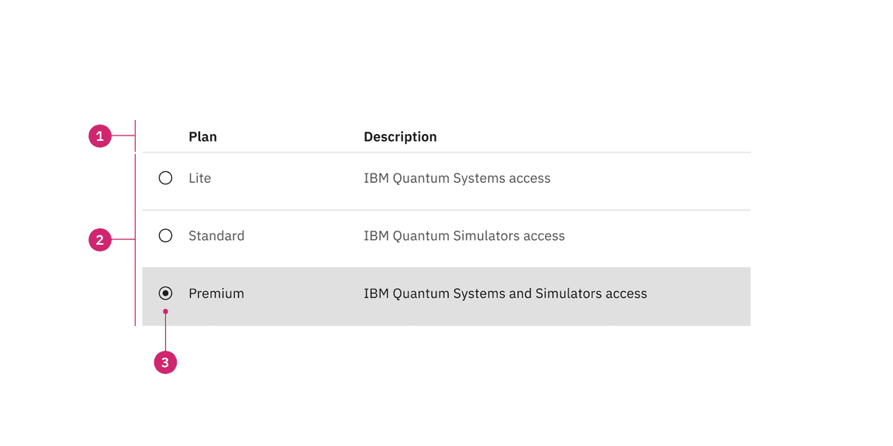Viewport: 893px width, 446px height.
Task: Click the selected radio button indicator
Action: tap(165, 293)
